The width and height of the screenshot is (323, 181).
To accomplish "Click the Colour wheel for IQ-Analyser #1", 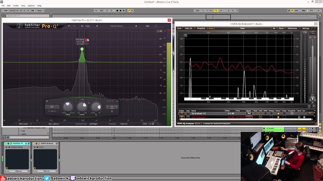I will pyautogui.click(x=278, y=113).
